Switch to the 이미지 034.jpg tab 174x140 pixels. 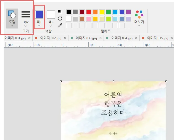[122, 38]
